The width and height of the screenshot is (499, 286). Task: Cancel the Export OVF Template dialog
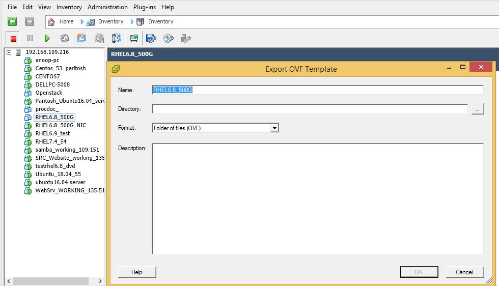coord(464,272)
